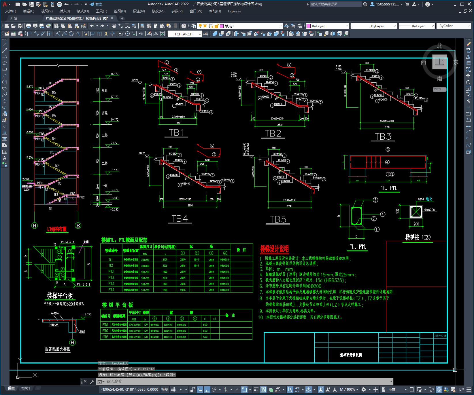Click the Diameter dimension tool icon
This screenshot has width=474, height=395.
[71, 34]
